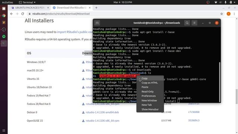
Task: Open terminal search magnifier icon
Action: point(187,23)
